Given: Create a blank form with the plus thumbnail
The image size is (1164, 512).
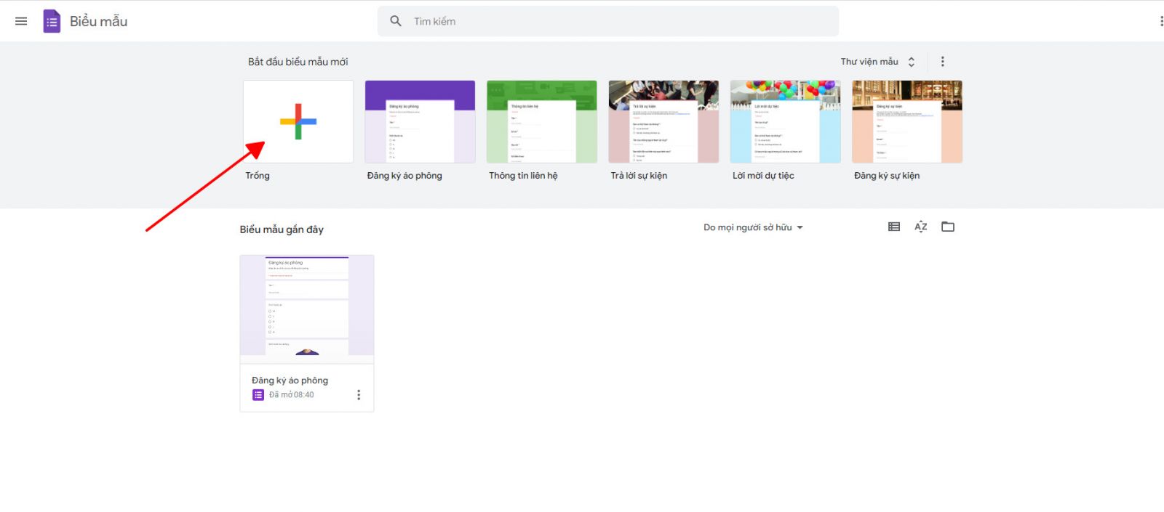Looking at the screenshot, I should click(298, 121).
